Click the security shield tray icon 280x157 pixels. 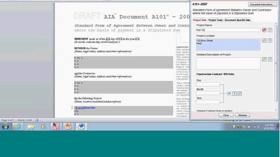(234, 127)
